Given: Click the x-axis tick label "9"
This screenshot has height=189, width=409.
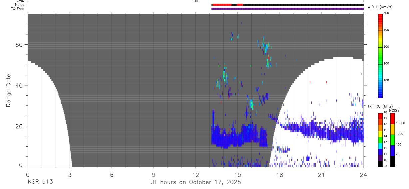Looking at the screenshot, I should [x=154, y=175].
